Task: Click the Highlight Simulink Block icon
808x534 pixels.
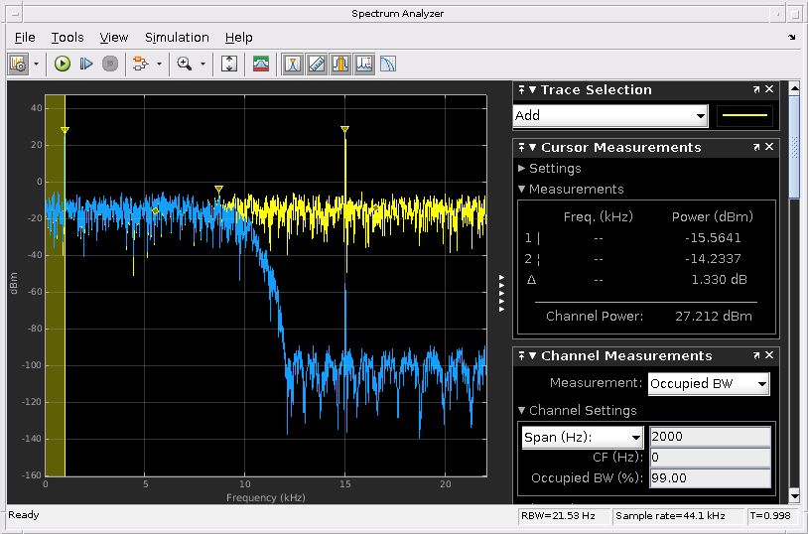Action: coord(140,64)
